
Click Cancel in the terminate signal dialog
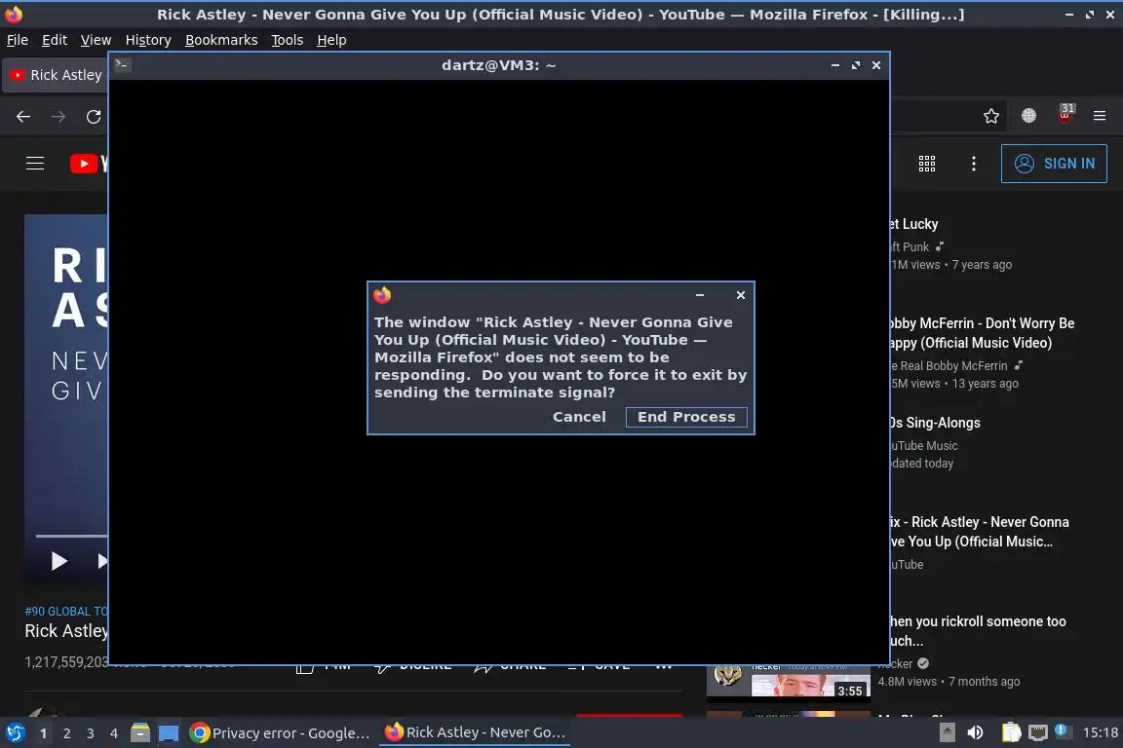click(x=579, y=417)
